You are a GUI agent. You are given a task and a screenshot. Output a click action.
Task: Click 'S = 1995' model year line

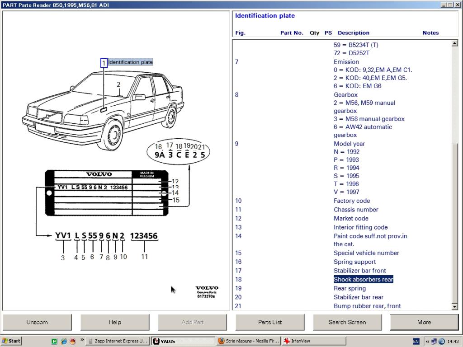(x=346, y=176)
